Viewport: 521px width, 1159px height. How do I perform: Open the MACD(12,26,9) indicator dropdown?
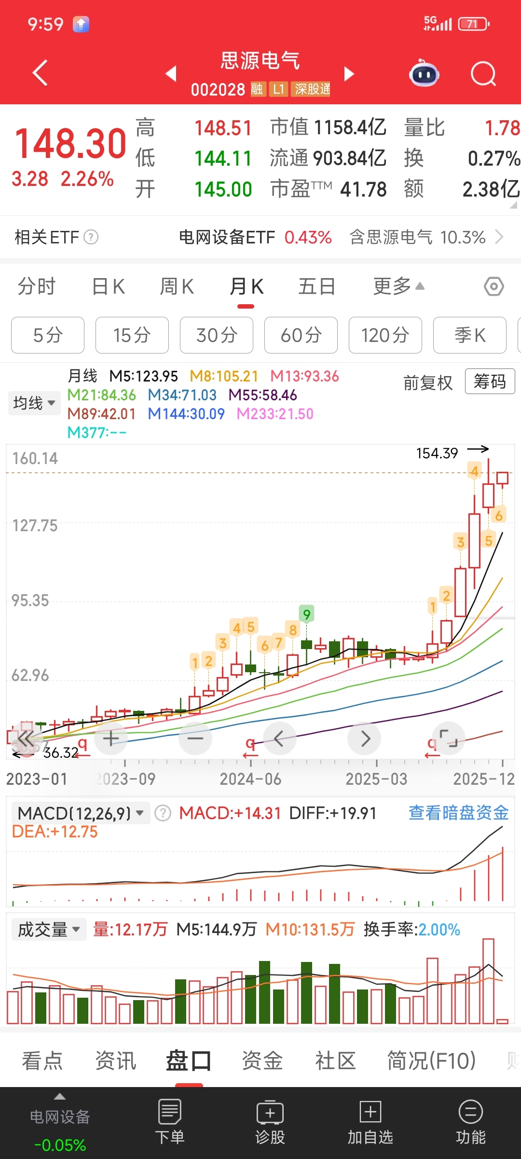pos(81,813)
